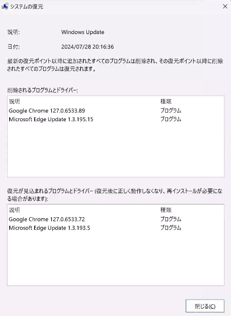
Task: Click the システムの復元 window title text
Action: pos(27,6)
